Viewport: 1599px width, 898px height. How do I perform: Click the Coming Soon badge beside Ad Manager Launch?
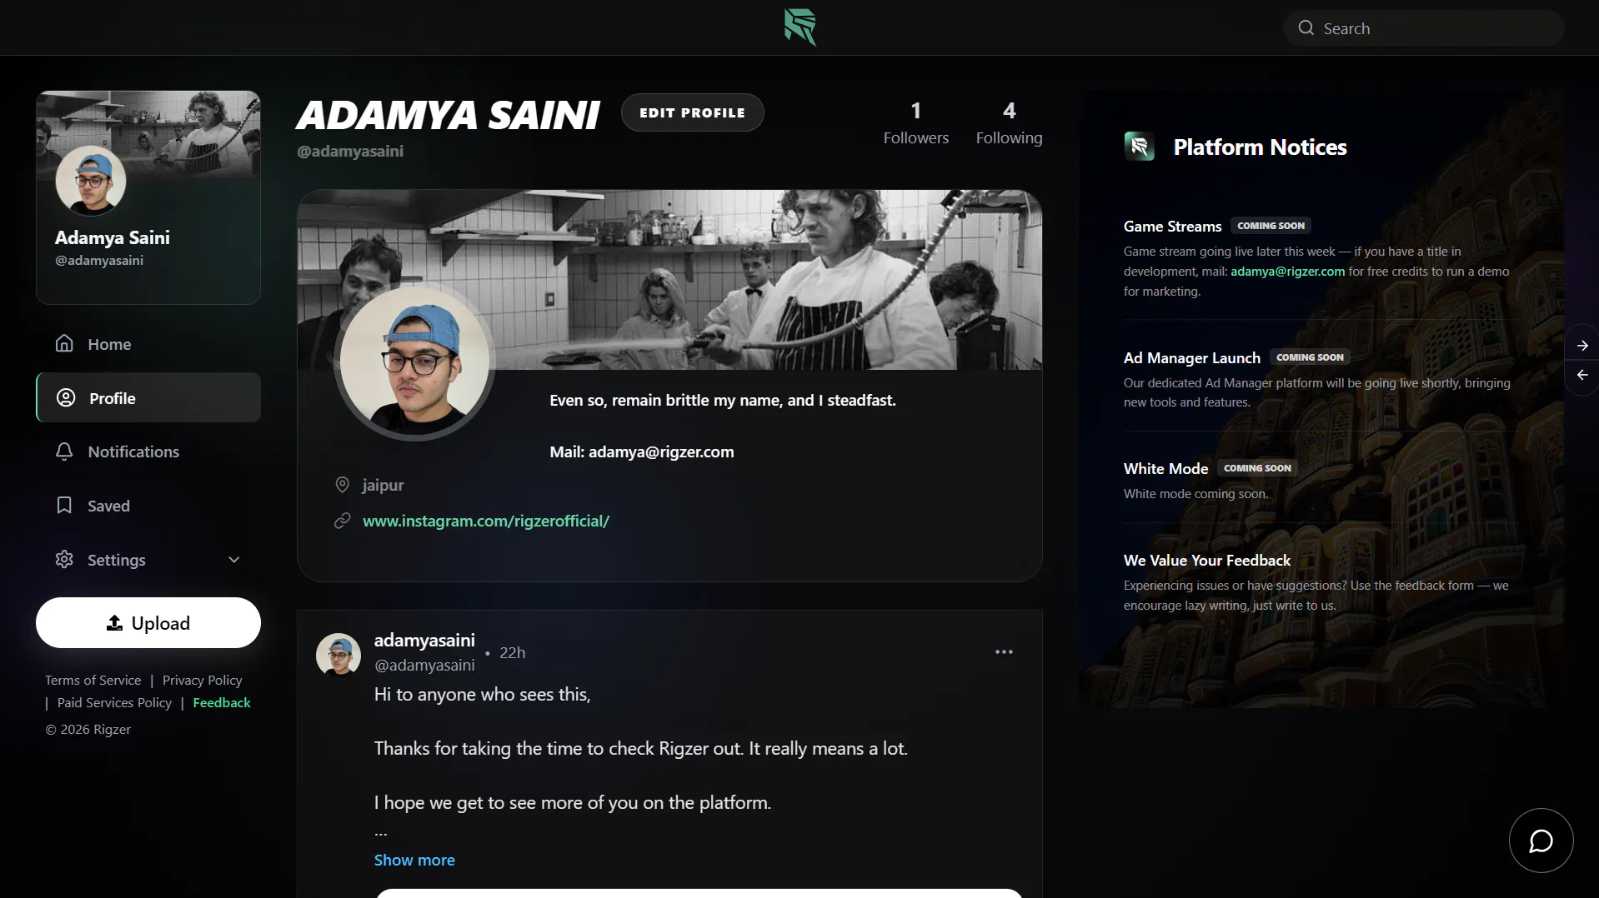[x=1310, y=357]
